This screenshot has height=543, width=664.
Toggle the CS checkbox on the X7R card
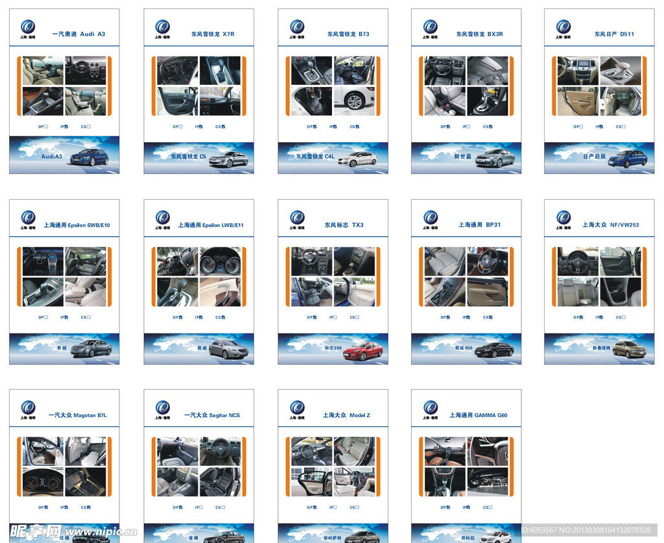coord(223,127)
